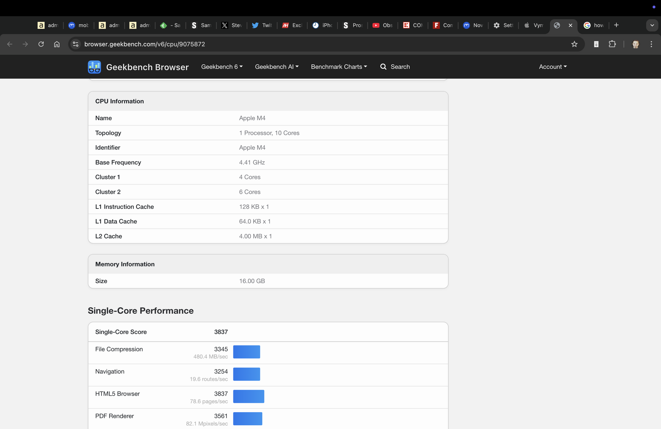
Task: Open the Extensions puzzle icon
Action: [x=612, y=44]
